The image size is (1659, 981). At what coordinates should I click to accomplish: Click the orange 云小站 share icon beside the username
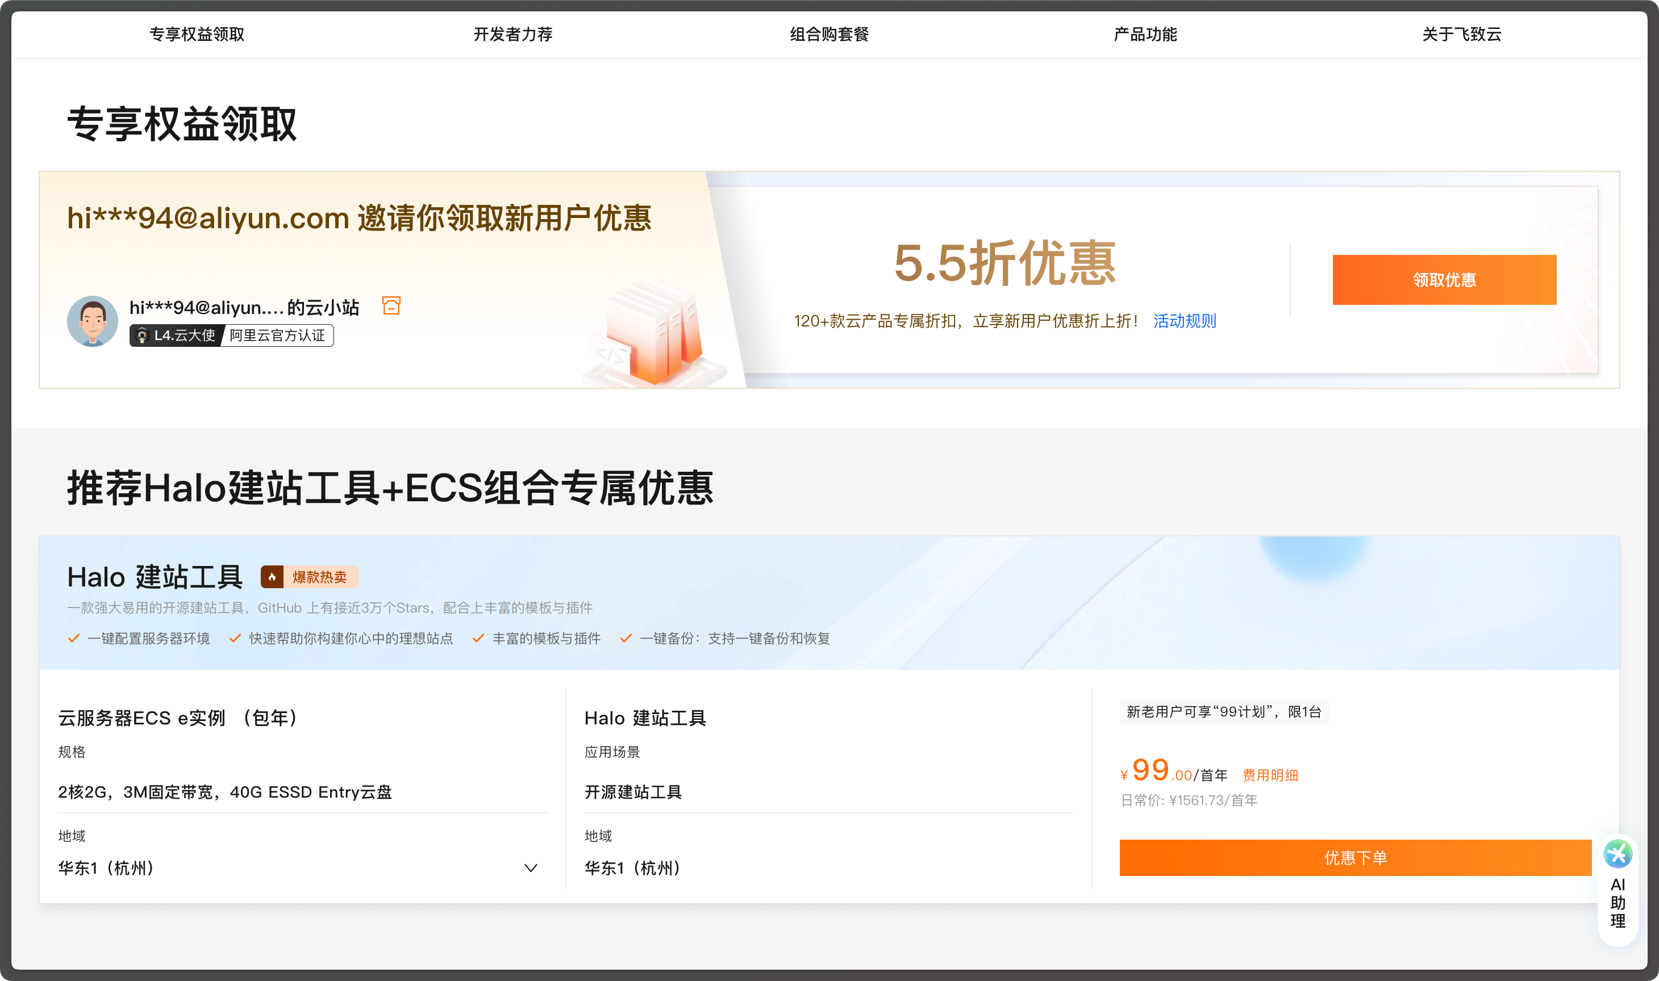391,305
